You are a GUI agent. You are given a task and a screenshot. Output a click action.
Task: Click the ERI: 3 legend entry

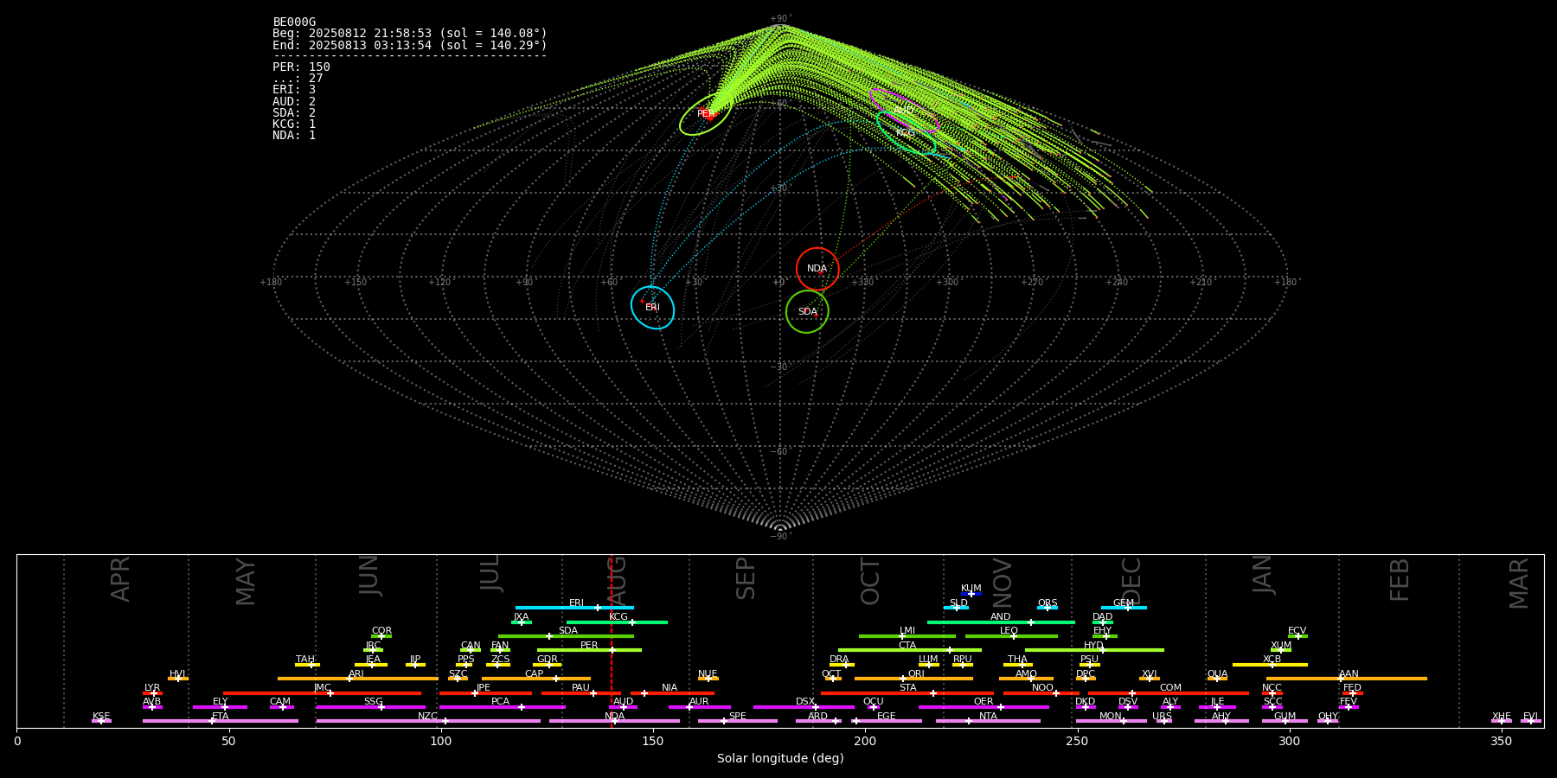(x=294, y=90)
